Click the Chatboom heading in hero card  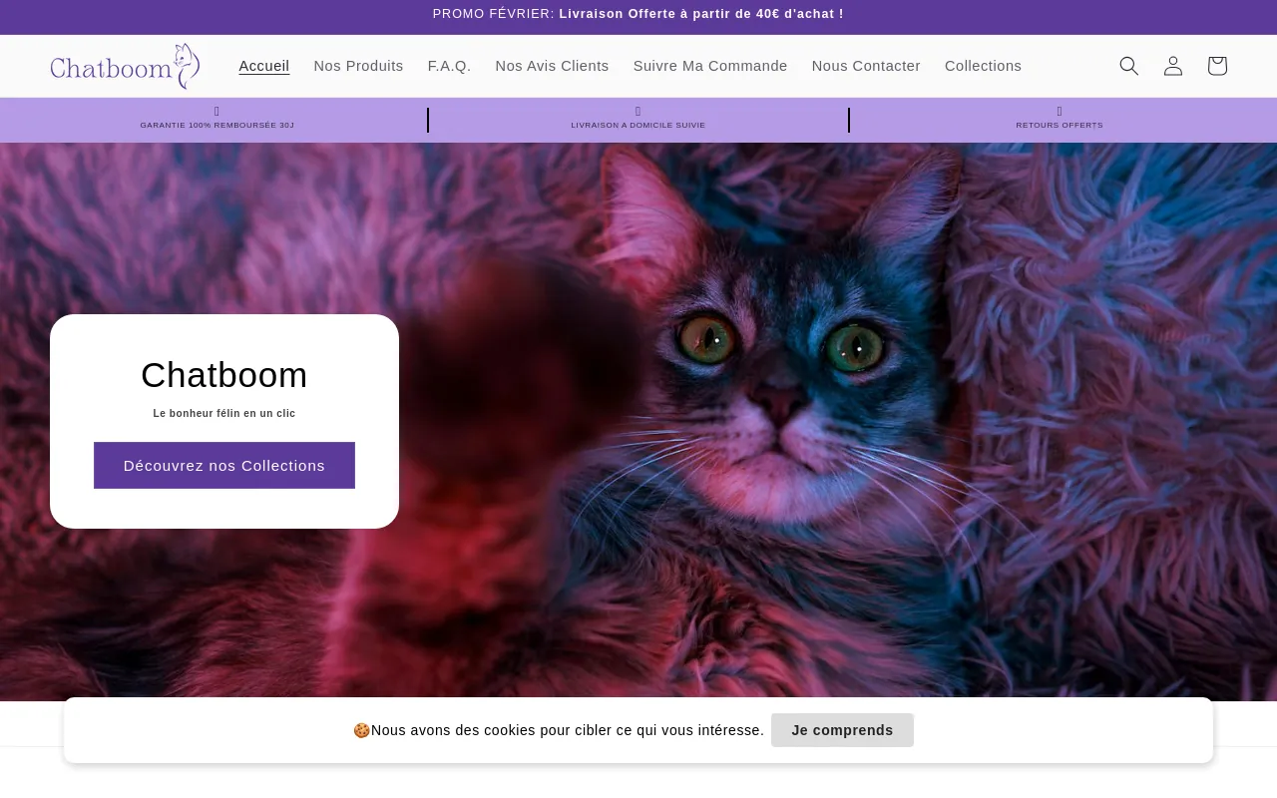coord(224,375)
